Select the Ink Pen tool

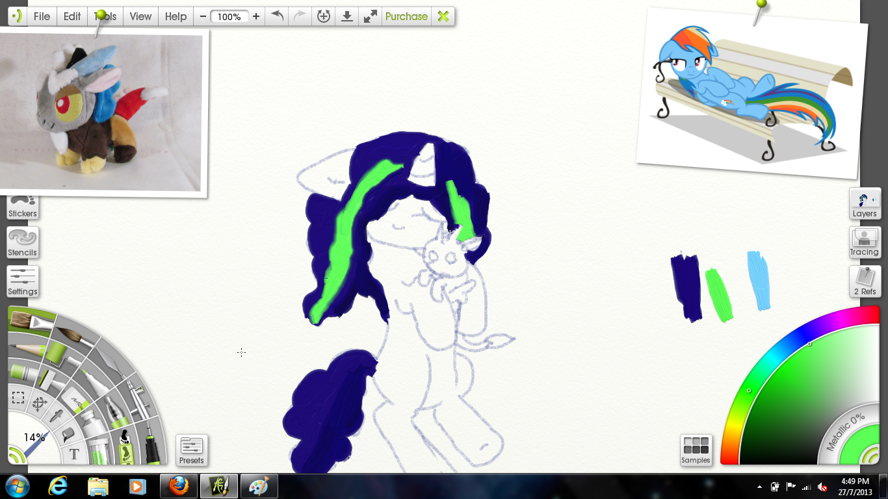[x=153, y=444]
